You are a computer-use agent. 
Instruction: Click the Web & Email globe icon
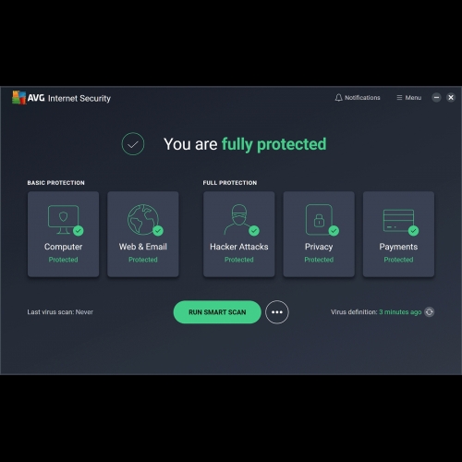[x=143, y=219]
